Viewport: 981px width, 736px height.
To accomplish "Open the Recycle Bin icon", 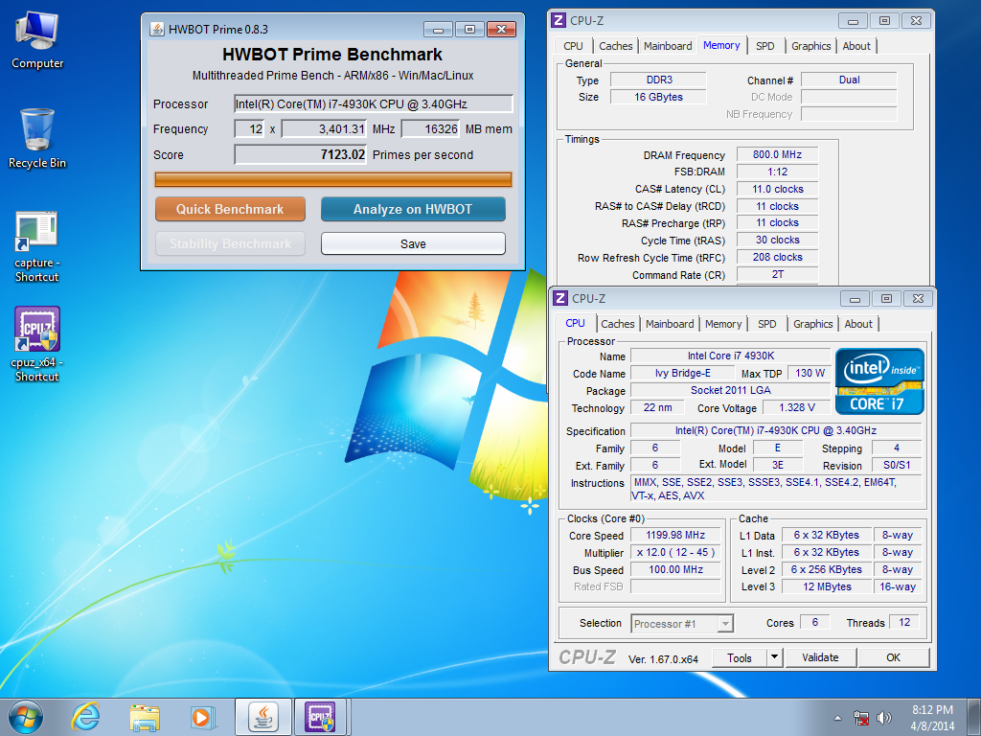I will [37, 139].
